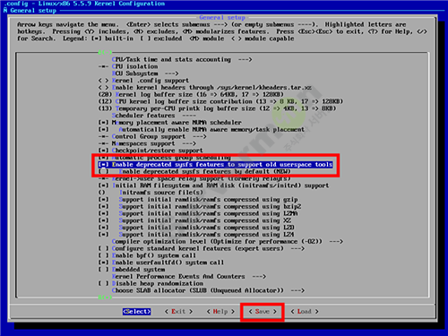Open the < Help > button
448x336 pixels.
tap(220, 312)
